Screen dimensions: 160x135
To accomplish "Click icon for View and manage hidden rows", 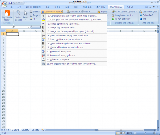I will point(43,43).
